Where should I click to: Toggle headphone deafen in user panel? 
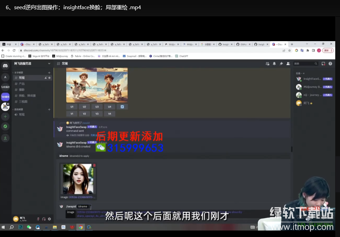coord(44,219)
